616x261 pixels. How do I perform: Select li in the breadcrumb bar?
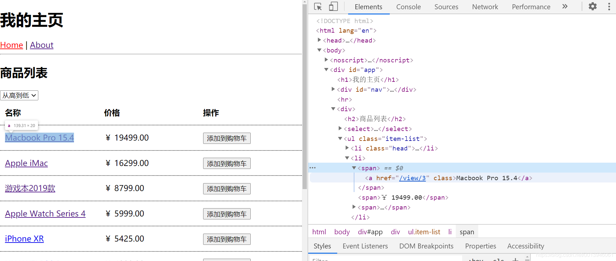click(450, 232)
